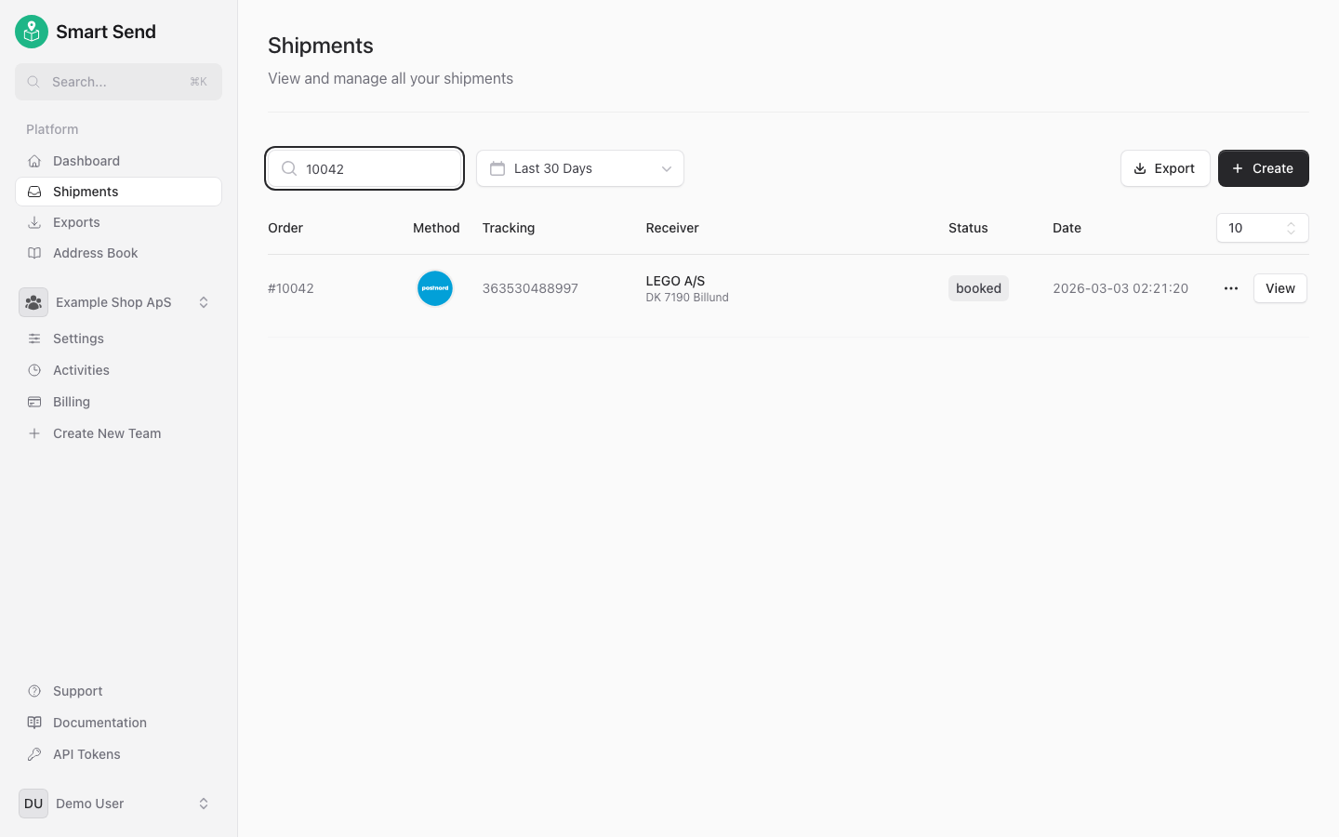Click the Export button
Viewport: 1339px width, 837px height.
(x=1165, y=168)
